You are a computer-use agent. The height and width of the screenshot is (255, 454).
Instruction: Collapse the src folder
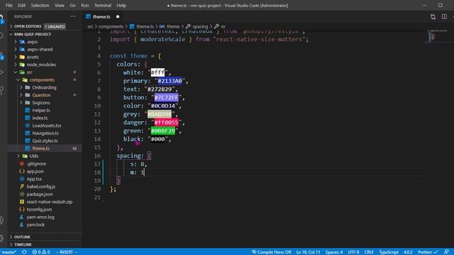(30, 72)
